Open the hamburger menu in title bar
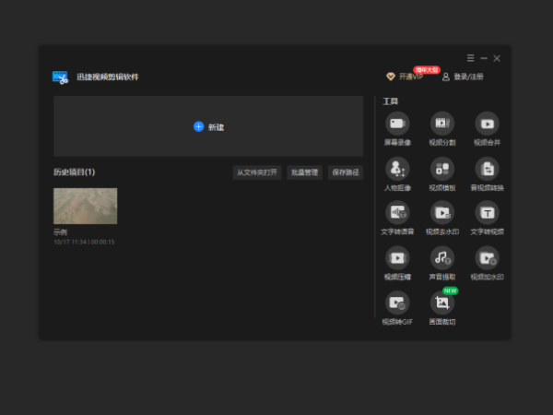This screenshot has width=553, height=415. [x=470, y=58]
